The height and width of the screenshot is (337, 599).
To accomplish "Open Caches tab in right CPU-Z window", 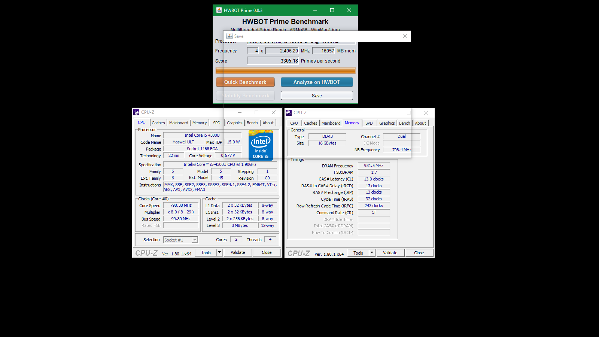I will tap(311, 123).
